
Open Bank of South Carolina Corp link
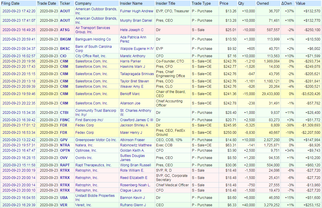pos(93,49)
